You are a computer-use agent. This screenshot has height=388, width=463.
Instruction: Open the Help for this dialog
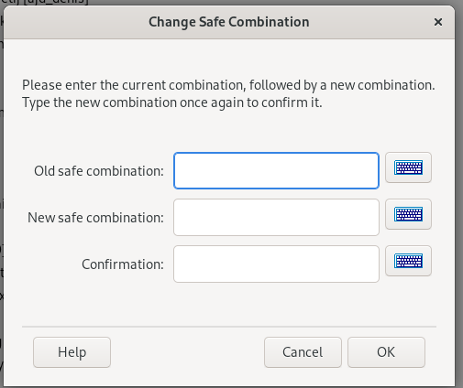72,352
